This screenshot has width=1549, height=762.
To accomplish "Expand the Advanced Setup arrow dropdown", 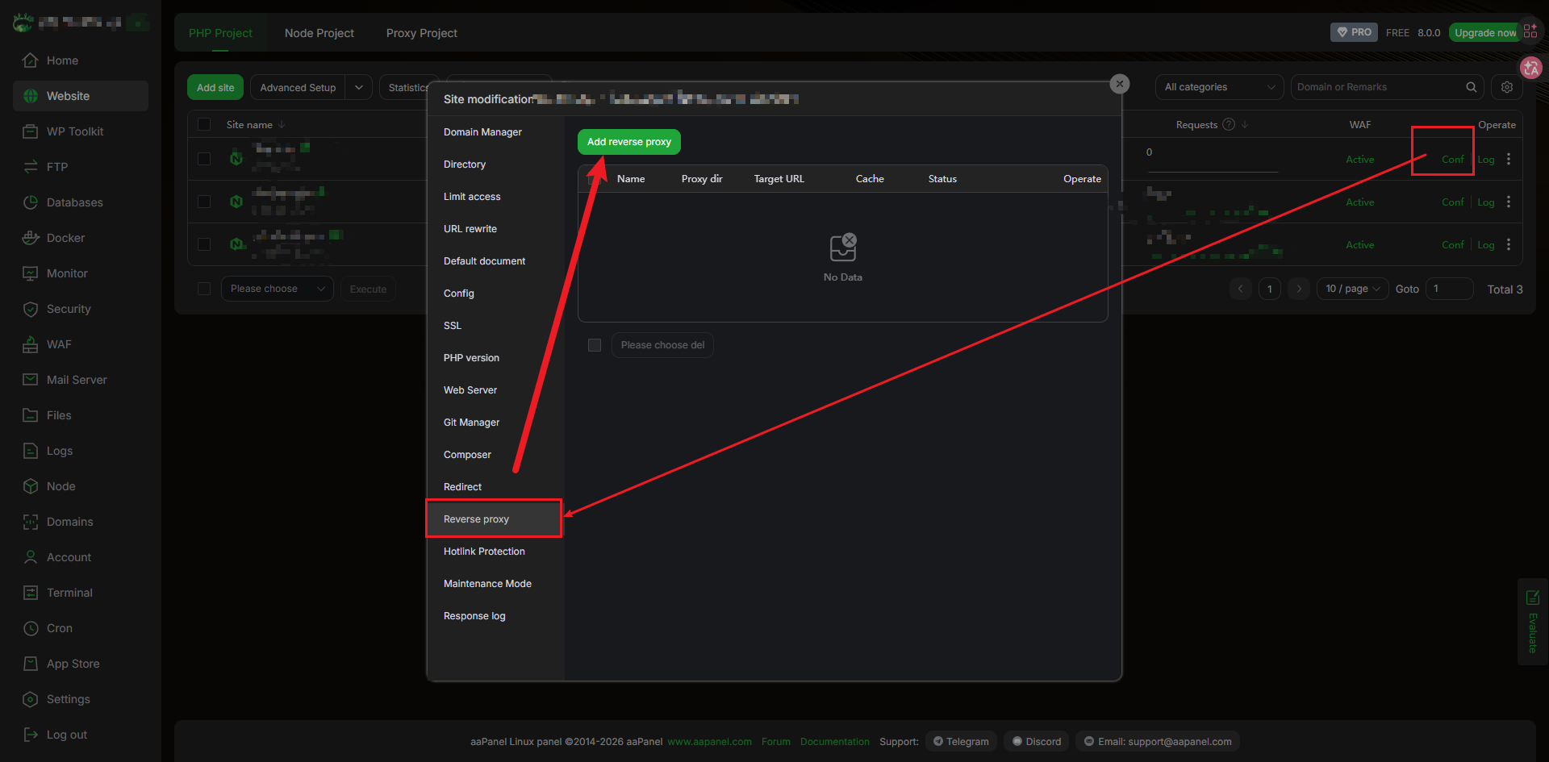I will (x=358, y=88).
